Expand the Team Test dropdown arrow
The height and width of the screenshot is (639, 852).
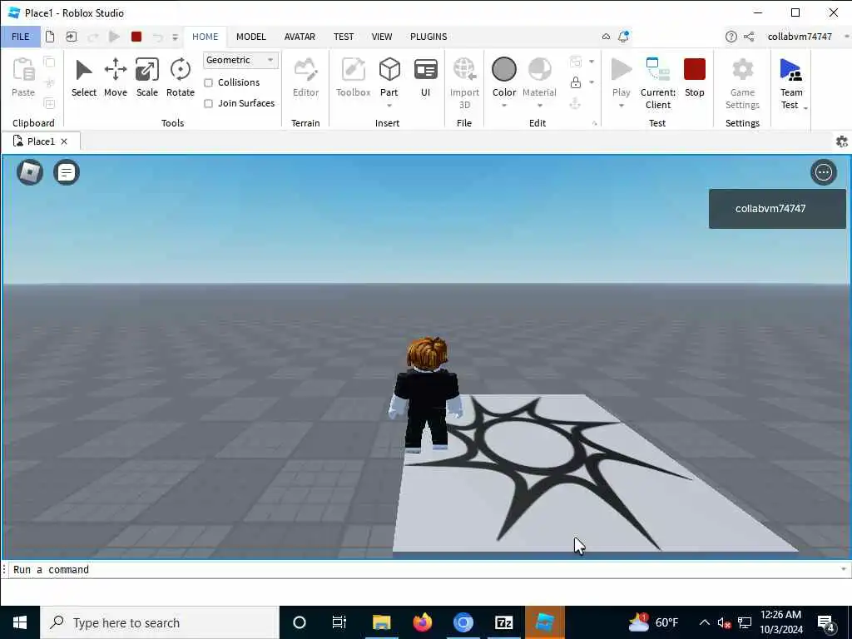(x=805, y=109)
